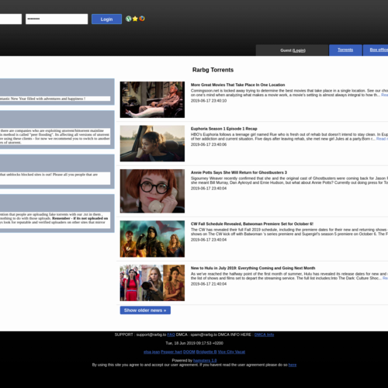Viewport: 388px width, 388px height.
Task: Open headline Euphoria Season 1 Episode 1 Recap
Action: point(224,129)
